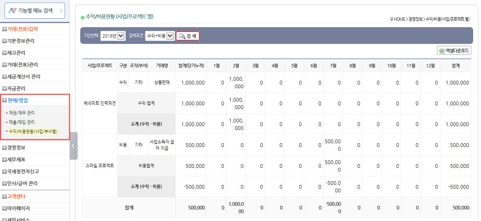
Task: Click the 상품판매 transaction name cell
Action: (x=162, y=83)
